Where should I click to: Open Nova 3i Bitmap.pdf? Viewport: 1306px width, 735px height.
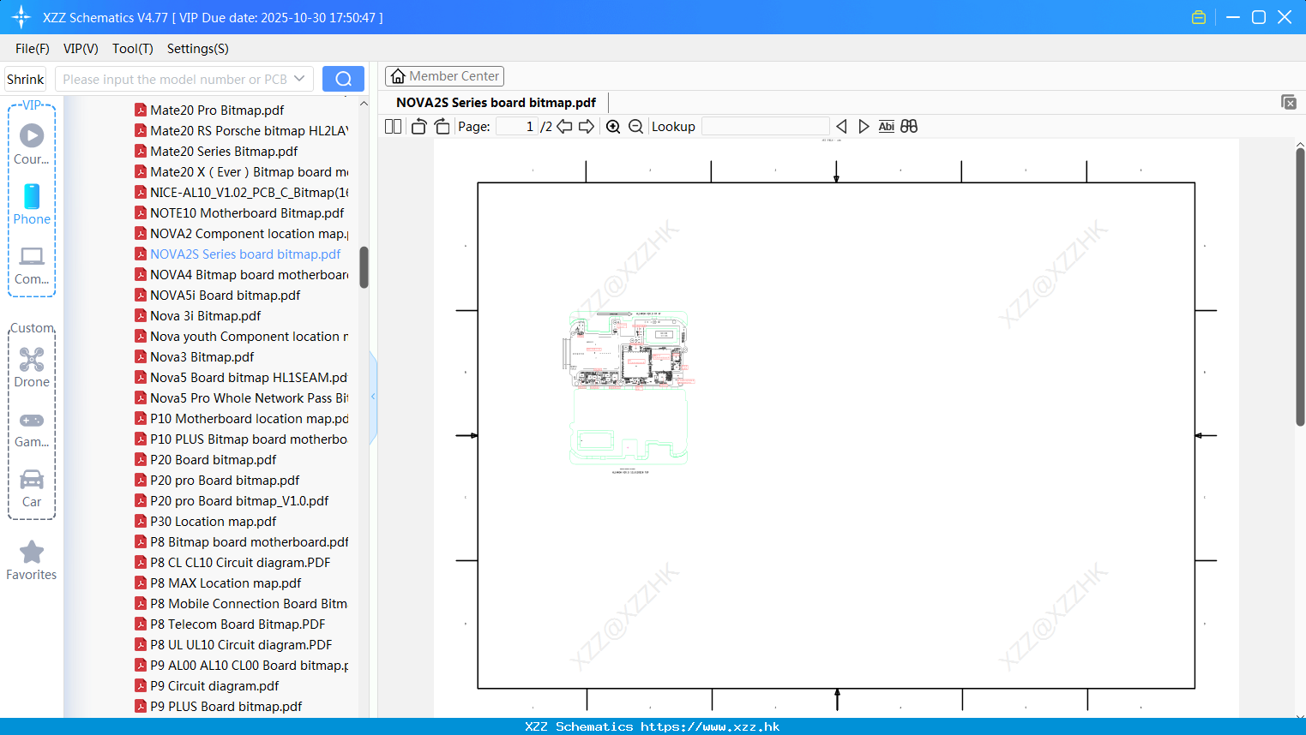(x=205, y=315)
